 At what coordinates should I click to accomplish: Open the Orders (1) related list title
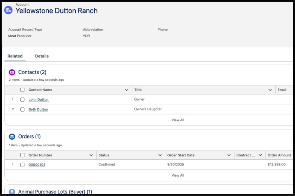click(29, 137)
